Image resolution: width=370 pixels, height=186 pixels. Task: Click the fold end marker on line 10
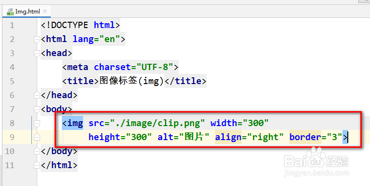(37, 151)
